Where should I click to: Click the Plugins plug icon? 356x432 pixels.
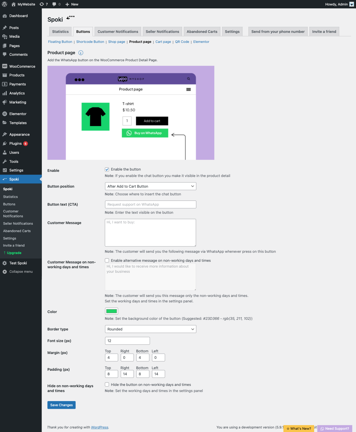5,143
